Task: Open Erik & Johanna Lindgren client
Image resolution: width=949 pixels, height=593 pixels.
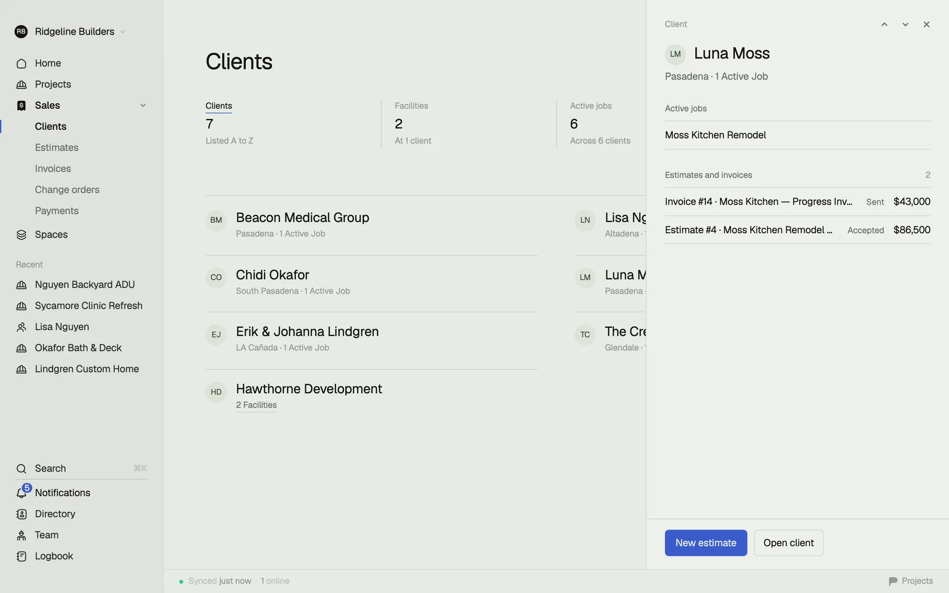Action: [307, 332]
